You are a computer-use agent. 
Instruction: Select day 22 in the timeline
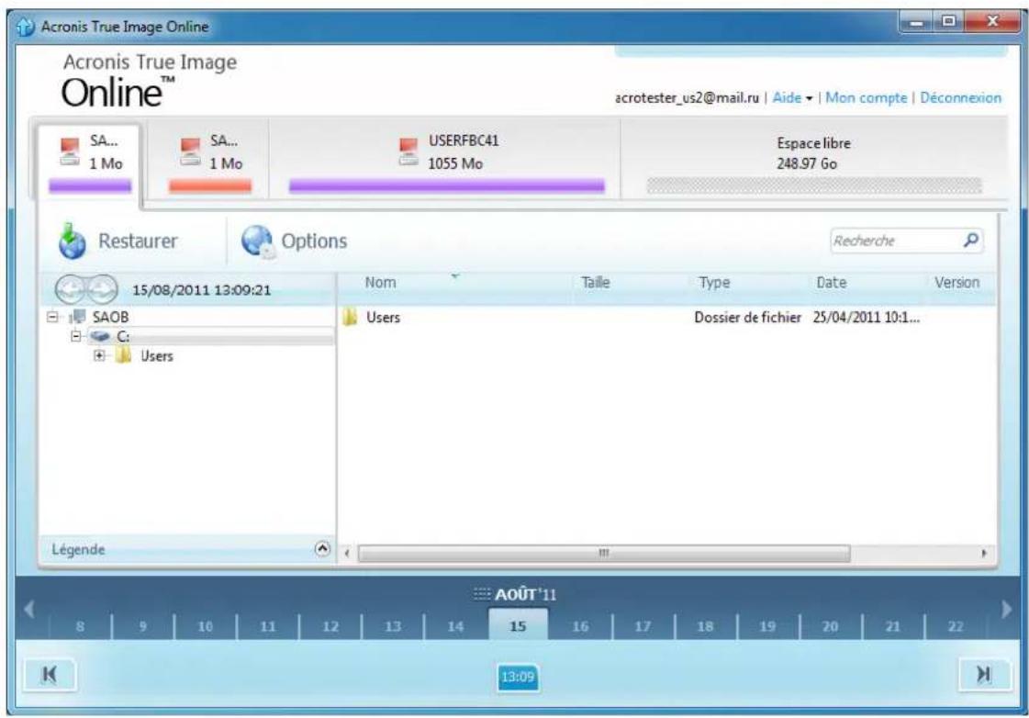956,626
